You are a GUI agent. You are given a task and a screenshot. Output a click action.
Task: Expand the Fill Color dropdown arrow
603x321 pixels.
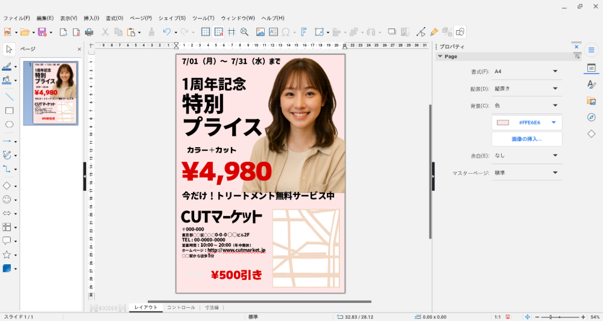tap(16, 81)
